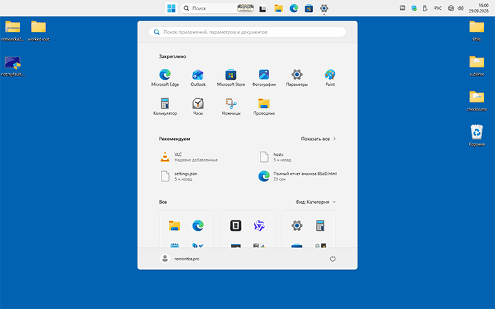Switch the РУС input language indicator
495x309 pixels.
point(438,8)
